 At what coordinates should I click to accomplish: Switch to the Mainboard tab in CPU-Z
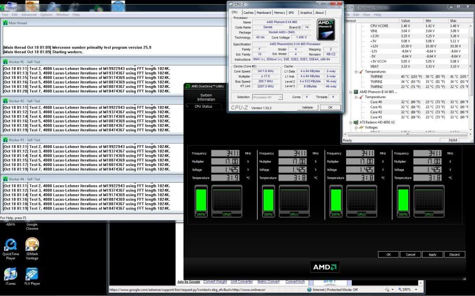pyautogui.click(x=263, y=12)
